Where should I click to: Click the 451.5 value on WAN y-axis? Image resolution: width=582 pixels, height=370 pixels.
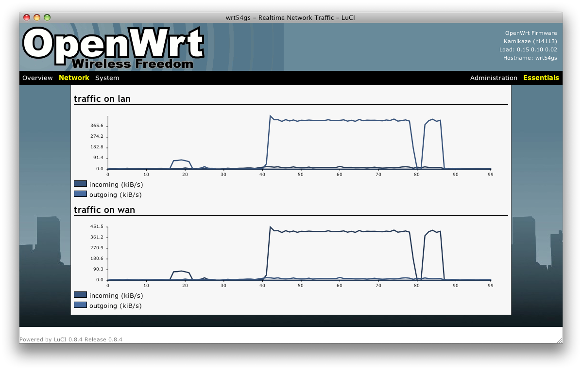tap(97, 226)
